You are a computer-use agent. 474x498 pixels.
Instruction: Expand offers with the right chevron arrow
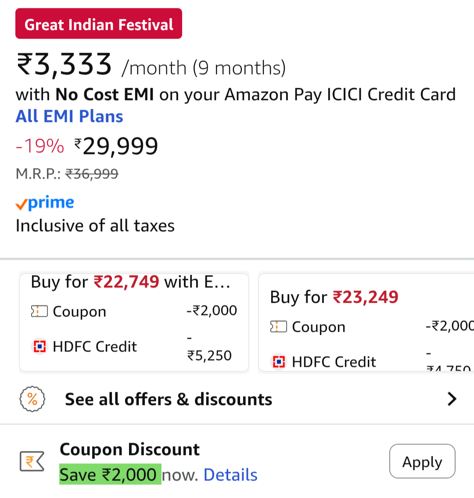(x=452, y=399)
